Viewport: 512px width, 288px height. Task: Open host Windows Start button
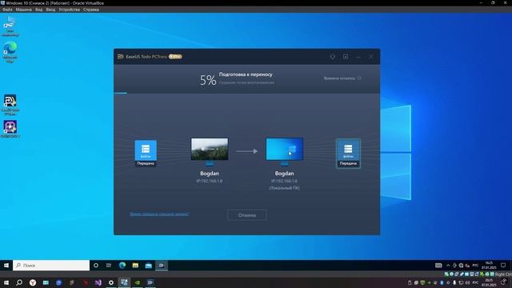[6, 282]
